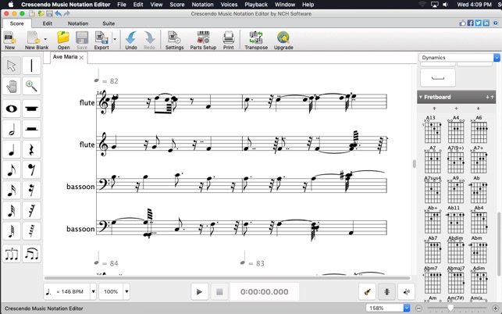Select the eighth rest tool
Image resolution: width=502 pixels, height=314 pixels.
31,169
